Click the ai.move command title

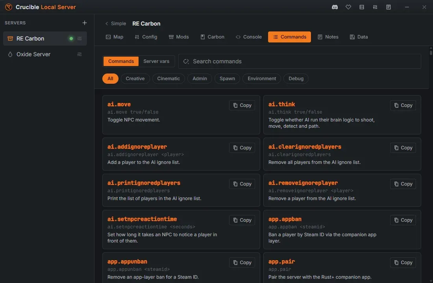coord(119,104)
